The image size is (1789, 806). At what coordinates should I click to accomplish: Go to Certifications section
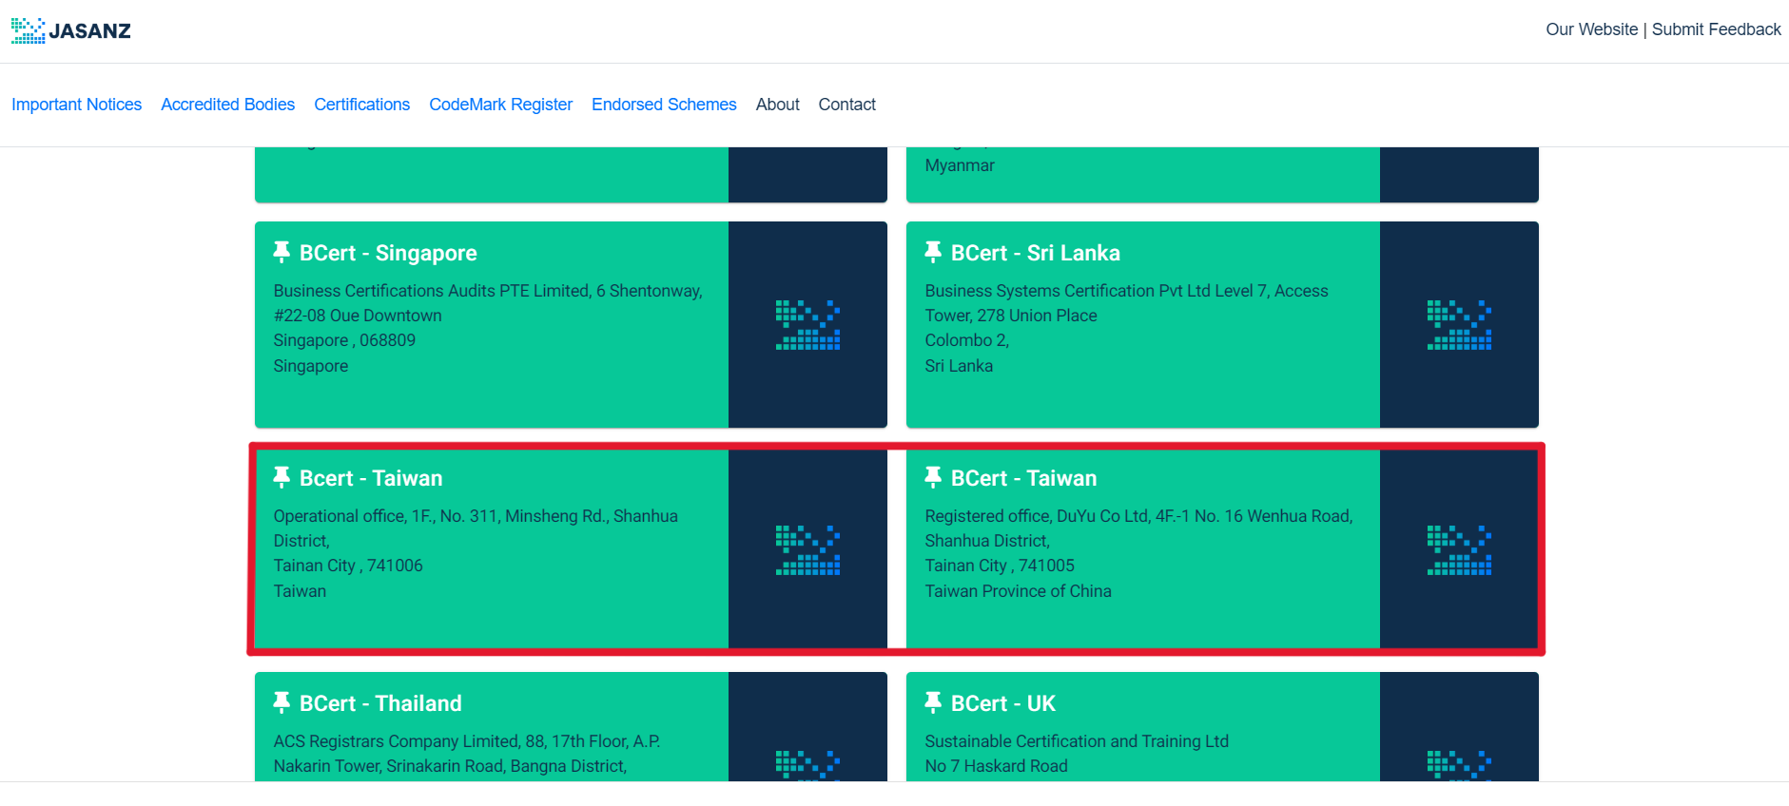(361, 105)
